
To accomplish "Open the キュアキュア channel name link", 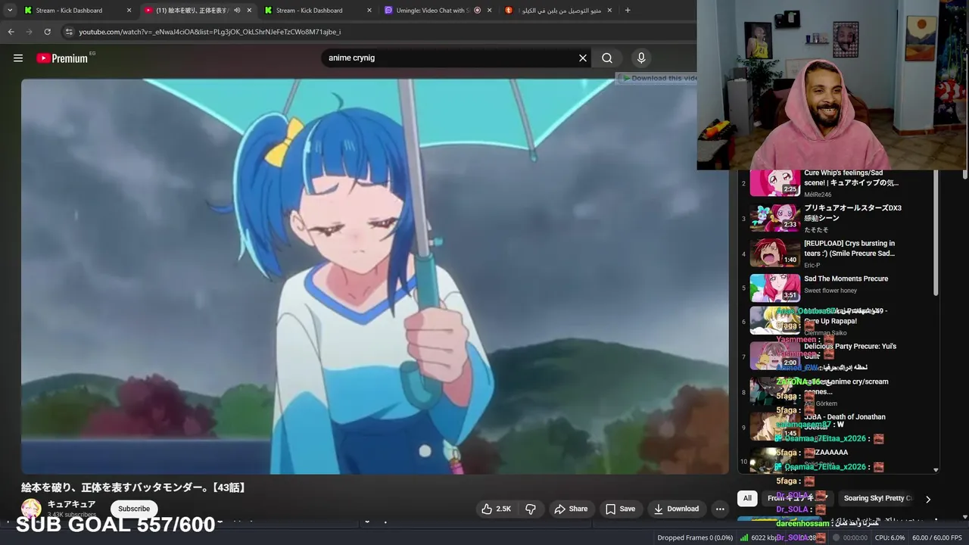I will pos(71,504).
